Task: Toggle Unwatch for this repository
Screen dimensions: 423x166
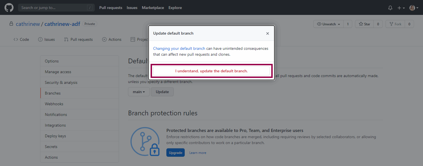Action: tap(329, 24)
